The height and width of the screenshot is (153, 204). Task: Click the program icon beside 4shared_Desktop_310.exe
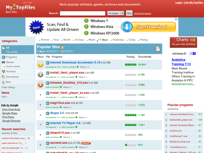point(47,83)
